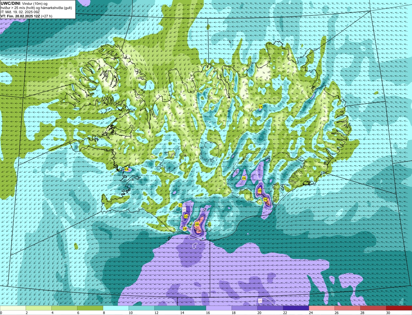Click the dark teal 14–16 m/s legend swatch
412x315 pixels.
(x=193, y=308)
